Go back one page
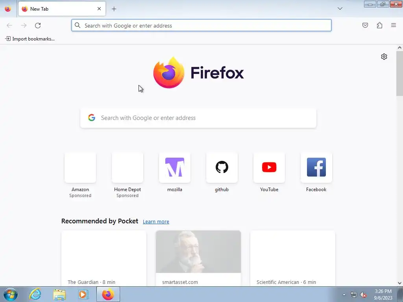 (x=9, y=26)
